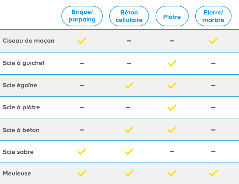Click checkmark for Ciseau de maçon under Pierre/marbre
Screen dimensions: 239x184
213,41
